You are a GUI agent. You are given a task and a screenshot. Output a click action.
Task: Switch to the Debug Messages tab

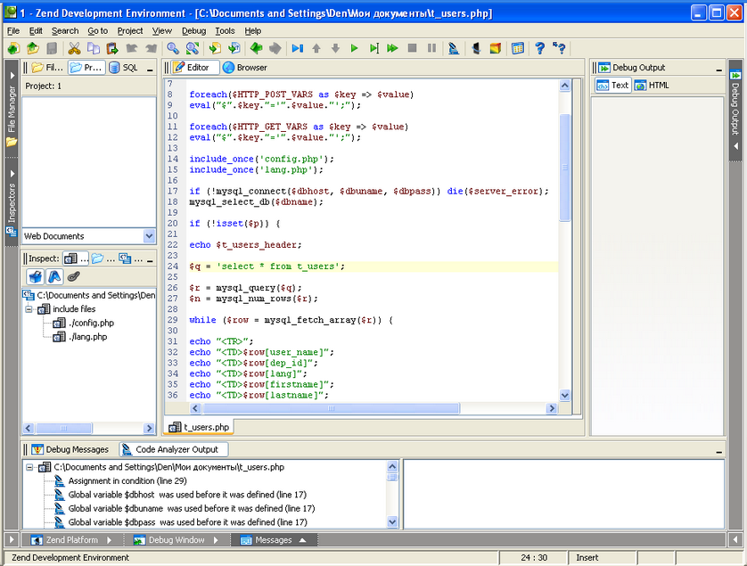coord(70,449)
